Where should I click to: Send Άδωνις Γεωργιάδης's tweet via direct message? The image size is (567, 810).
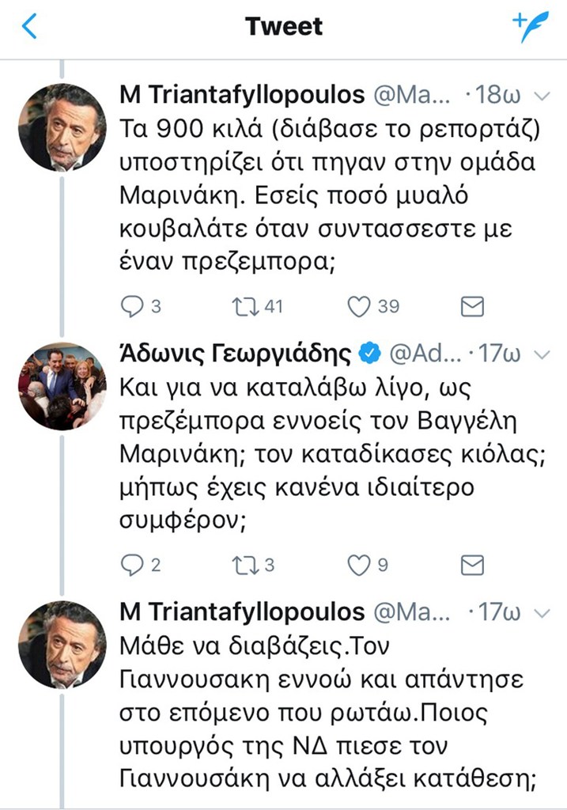click(x=472, y=565)
